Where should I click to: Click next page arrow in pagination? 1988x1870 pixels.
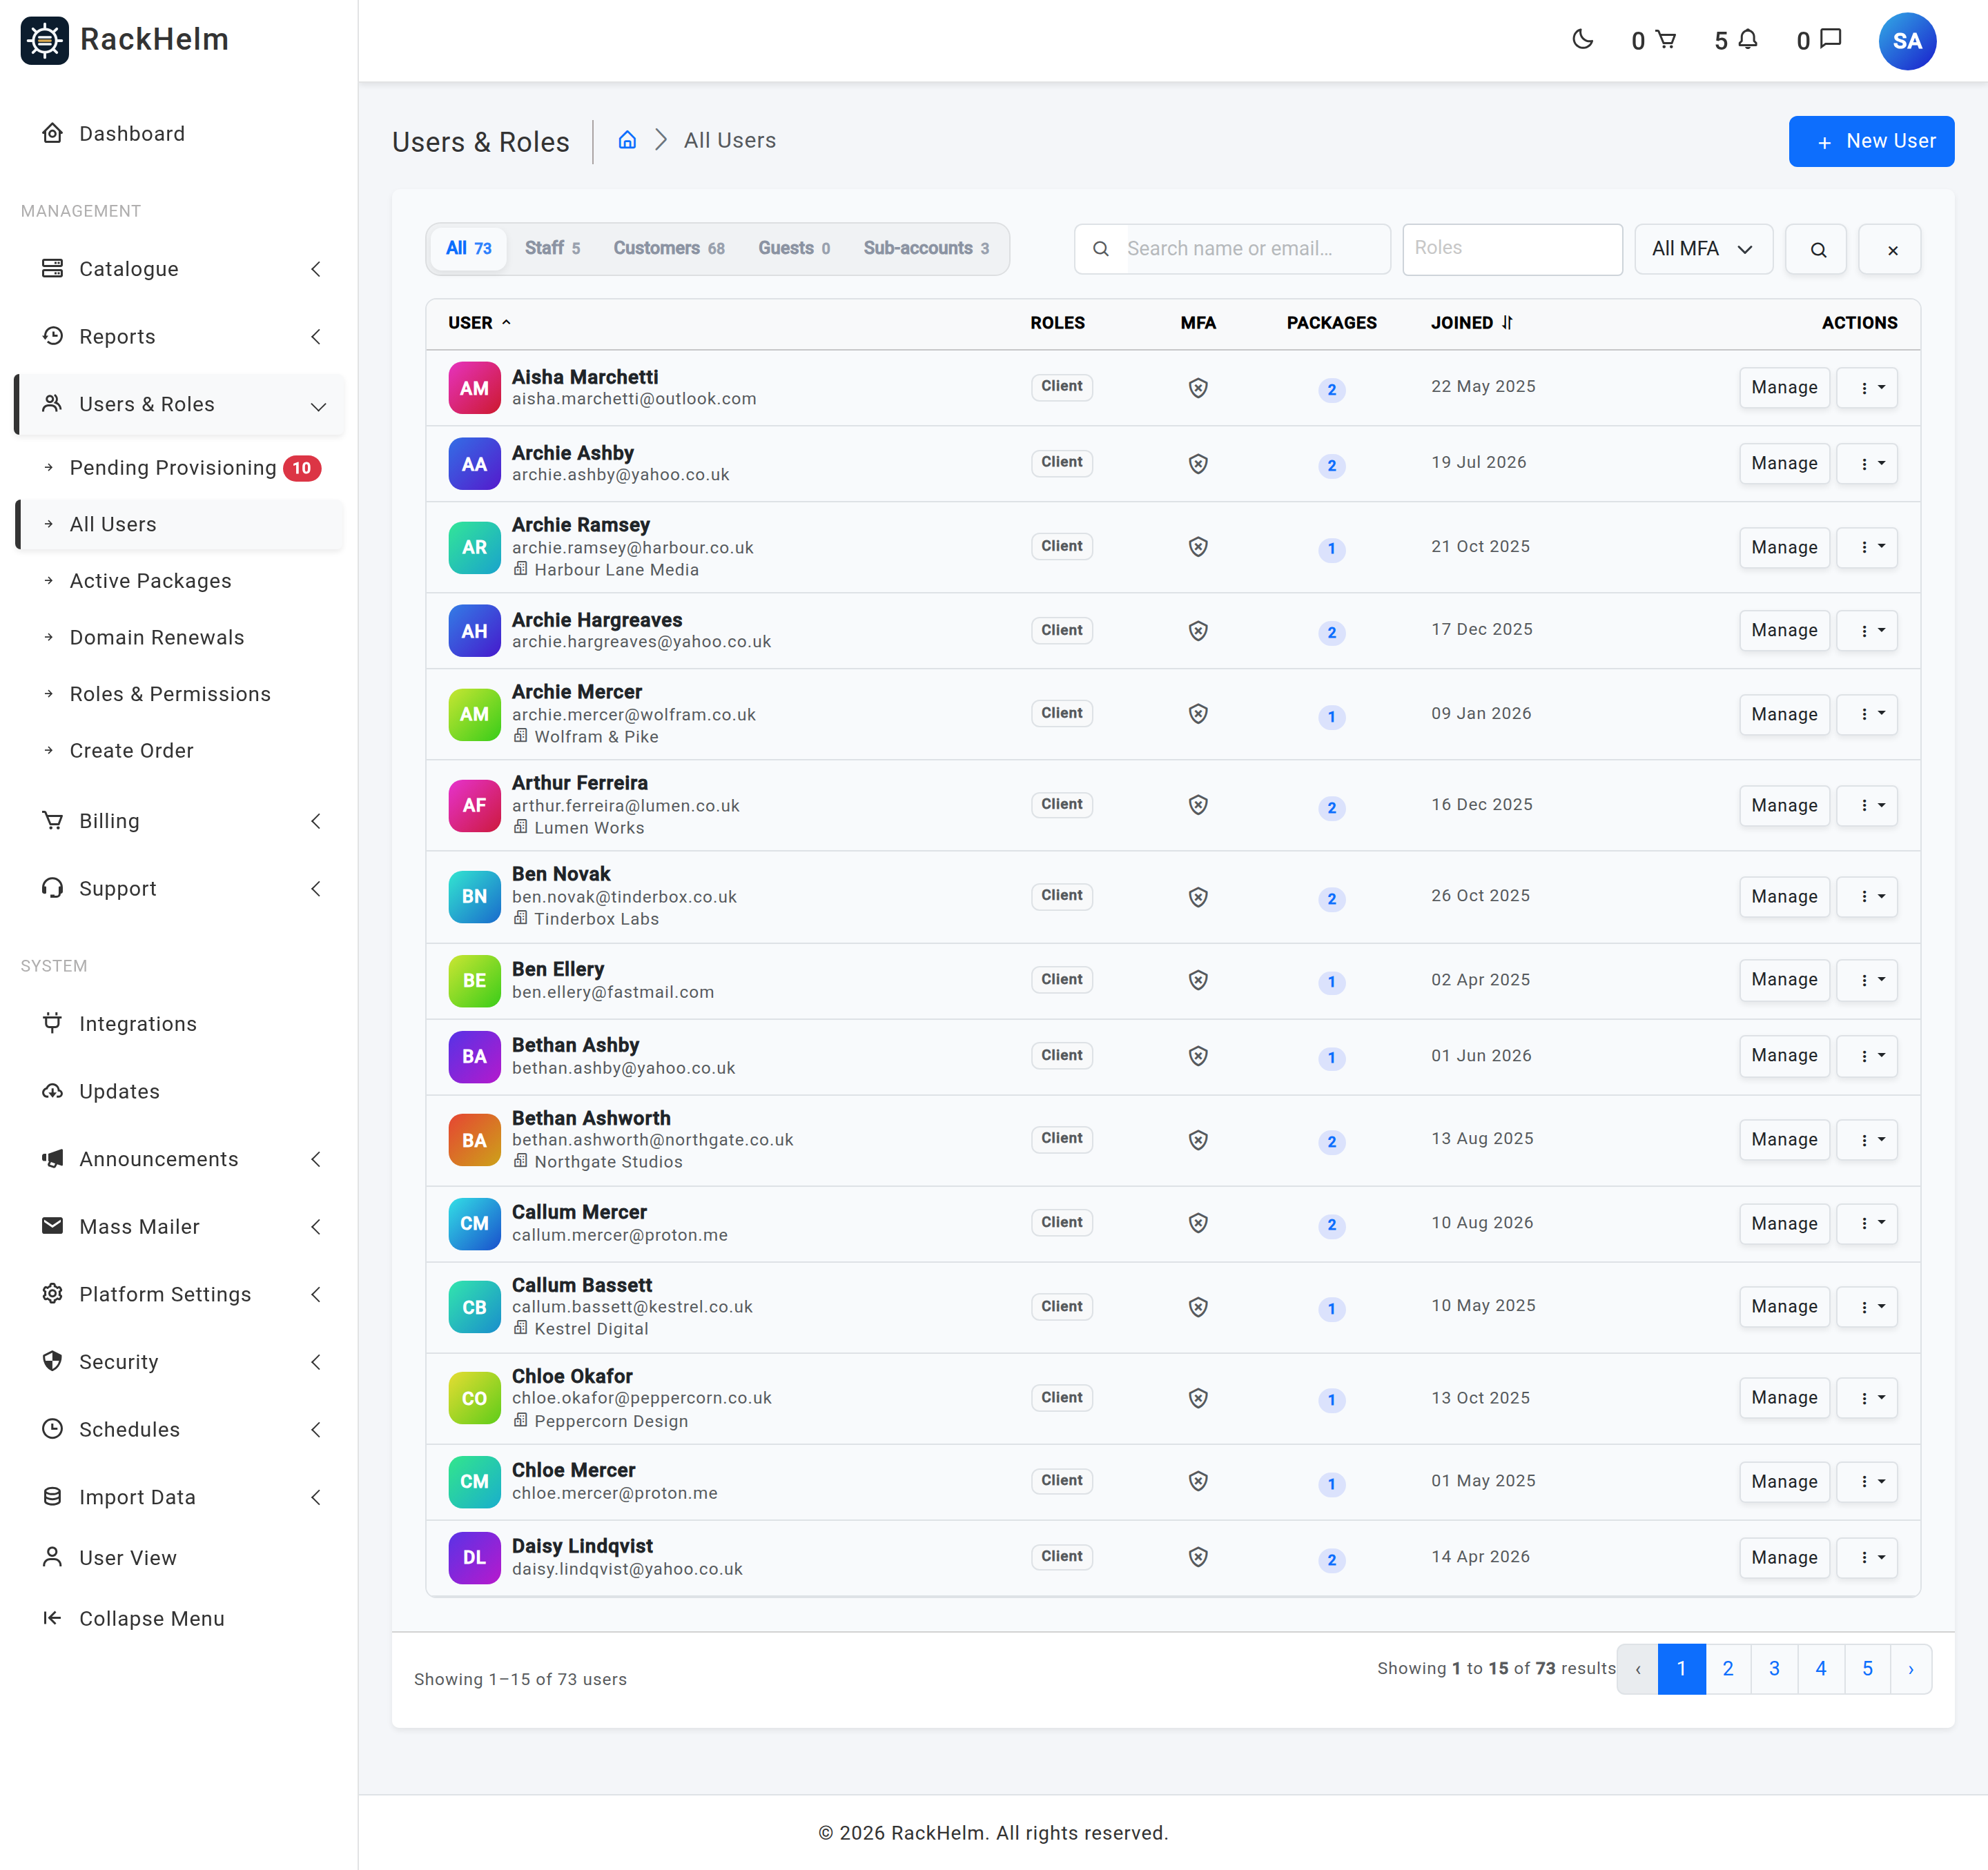pos(1910,1668)
